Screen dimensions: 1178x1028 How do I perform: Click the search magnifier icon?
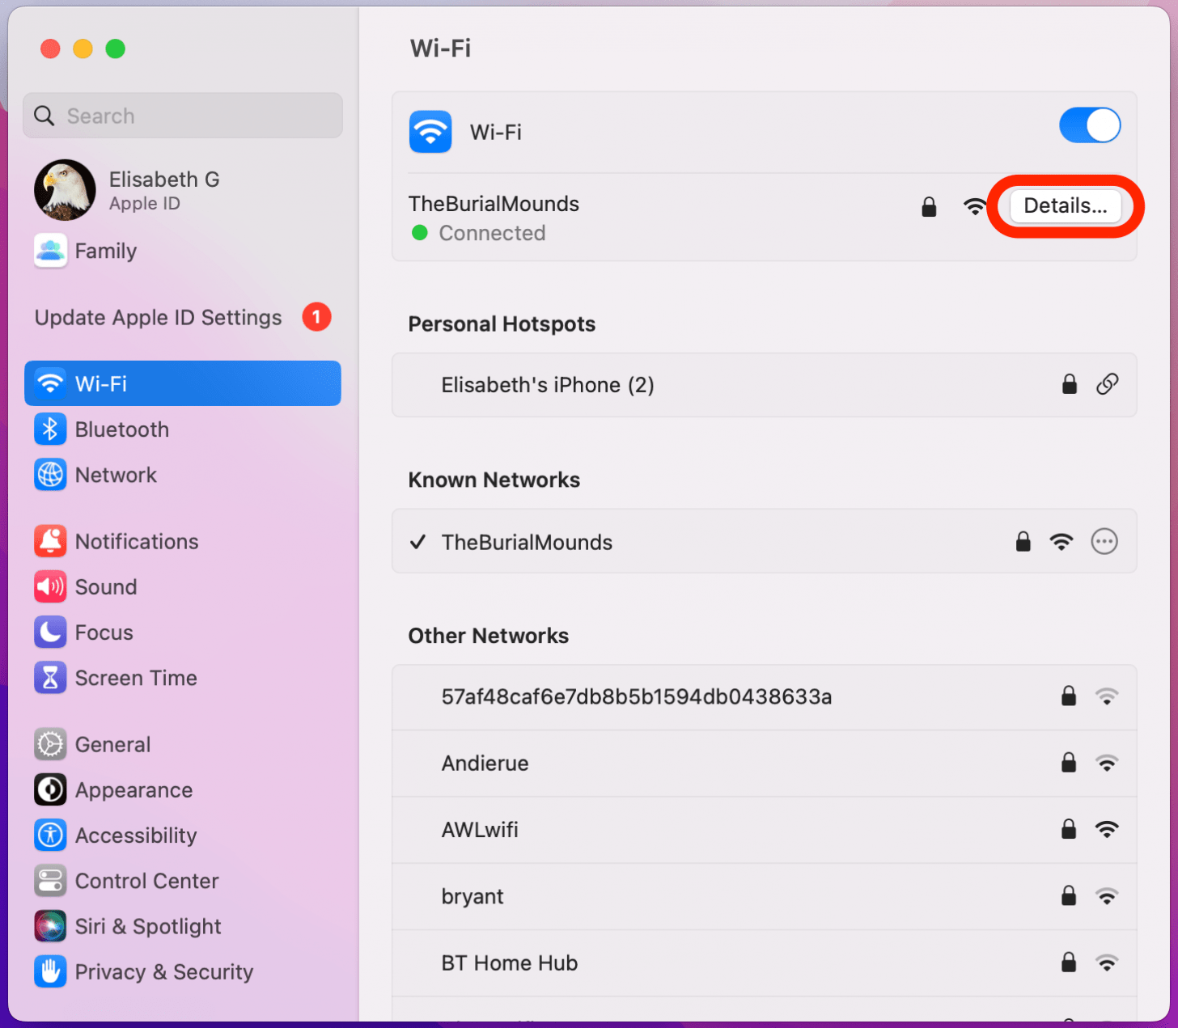(44, 116)
